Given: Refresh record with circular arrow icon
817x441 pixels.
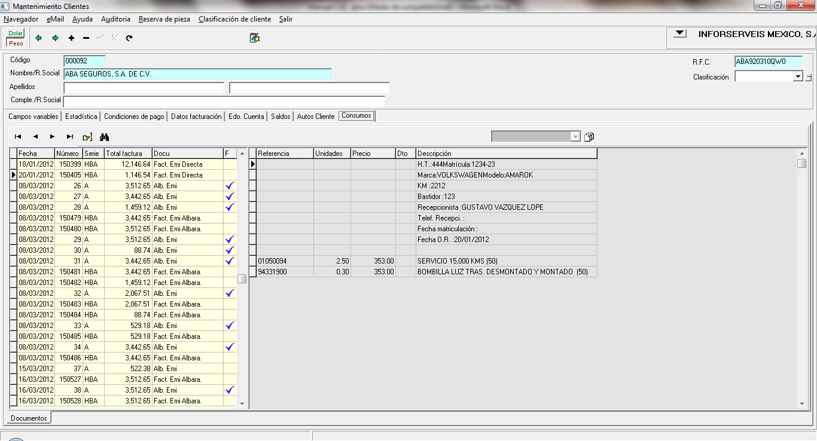Looking at the screenshot, I should [129, 38].
